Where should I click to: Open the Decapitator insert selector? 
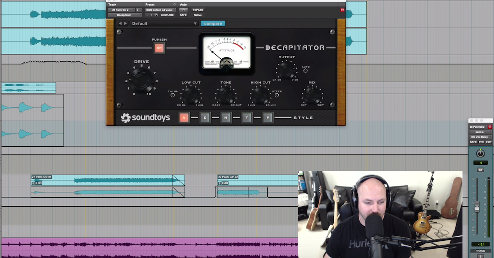point(124,15)
